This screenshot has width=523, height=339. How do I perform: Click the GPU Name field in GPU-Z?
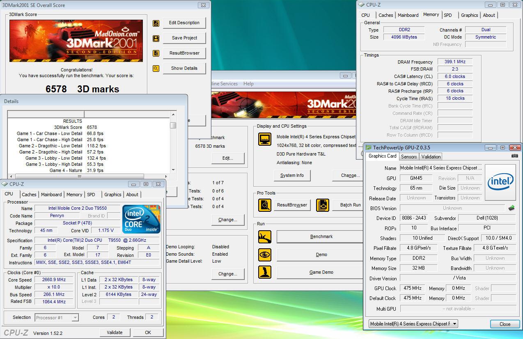[440, 168]
